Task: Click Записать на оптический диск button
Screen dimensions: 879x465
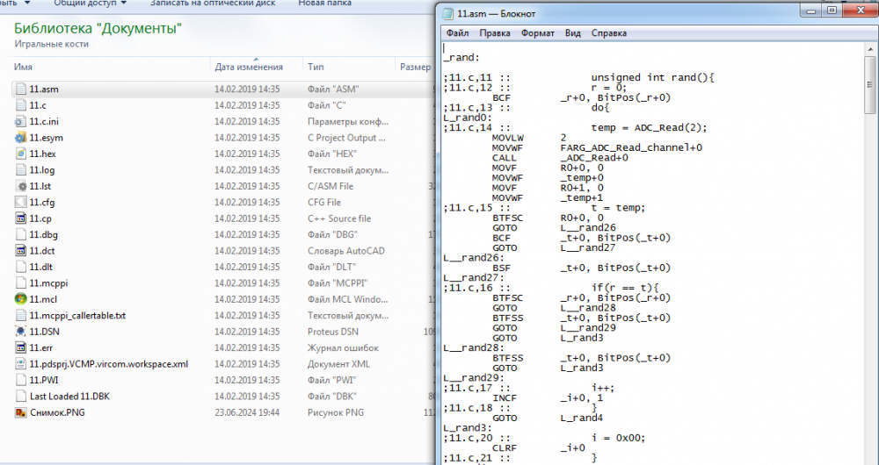Action: (213, 4)
